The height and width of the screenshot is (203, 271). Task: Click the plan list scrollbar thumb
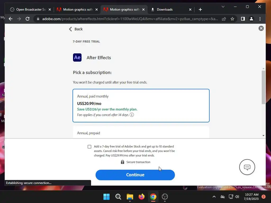[263, 87]
